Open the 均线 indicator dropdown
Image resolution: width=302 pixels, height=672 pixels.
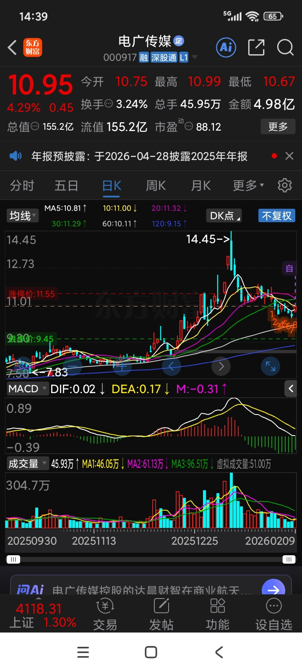[x=23, y=216]
